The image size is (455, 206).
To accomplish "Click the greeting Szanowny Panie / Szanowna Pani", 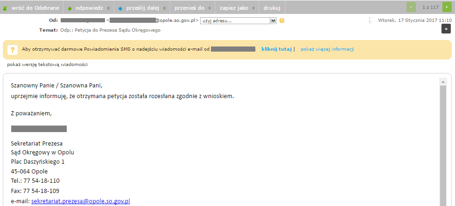I will tap(57, 86).
